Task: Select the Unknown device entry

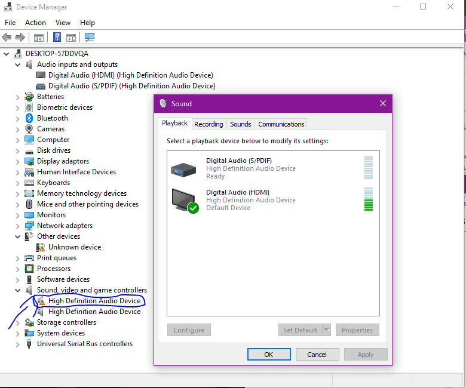Action: coord(75,247)
